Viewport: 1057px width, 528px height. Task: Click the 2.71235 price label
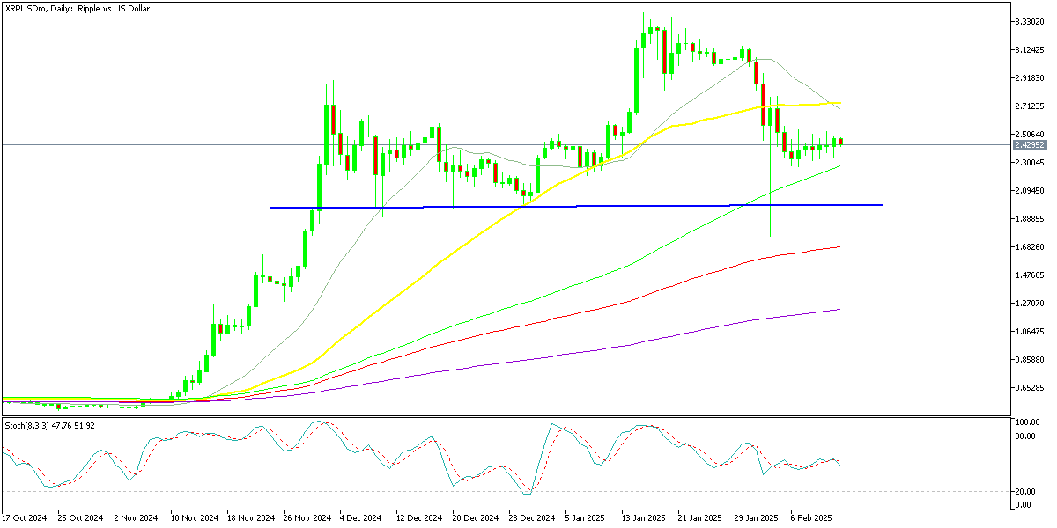tap(1030, 106)
